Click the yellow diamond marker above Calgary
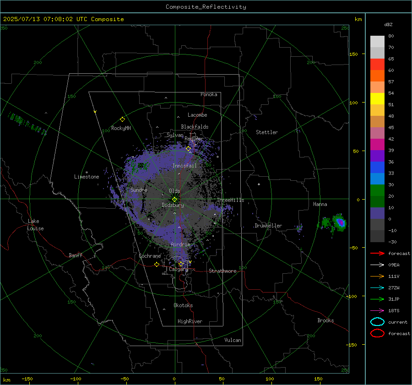Viewport: 412px width, 385px height. pos(181,264)
